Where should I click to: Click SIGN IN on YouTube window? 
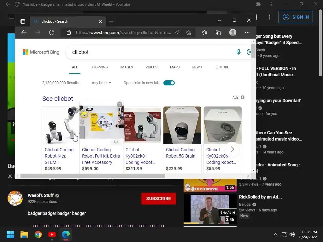click(296, 17)
